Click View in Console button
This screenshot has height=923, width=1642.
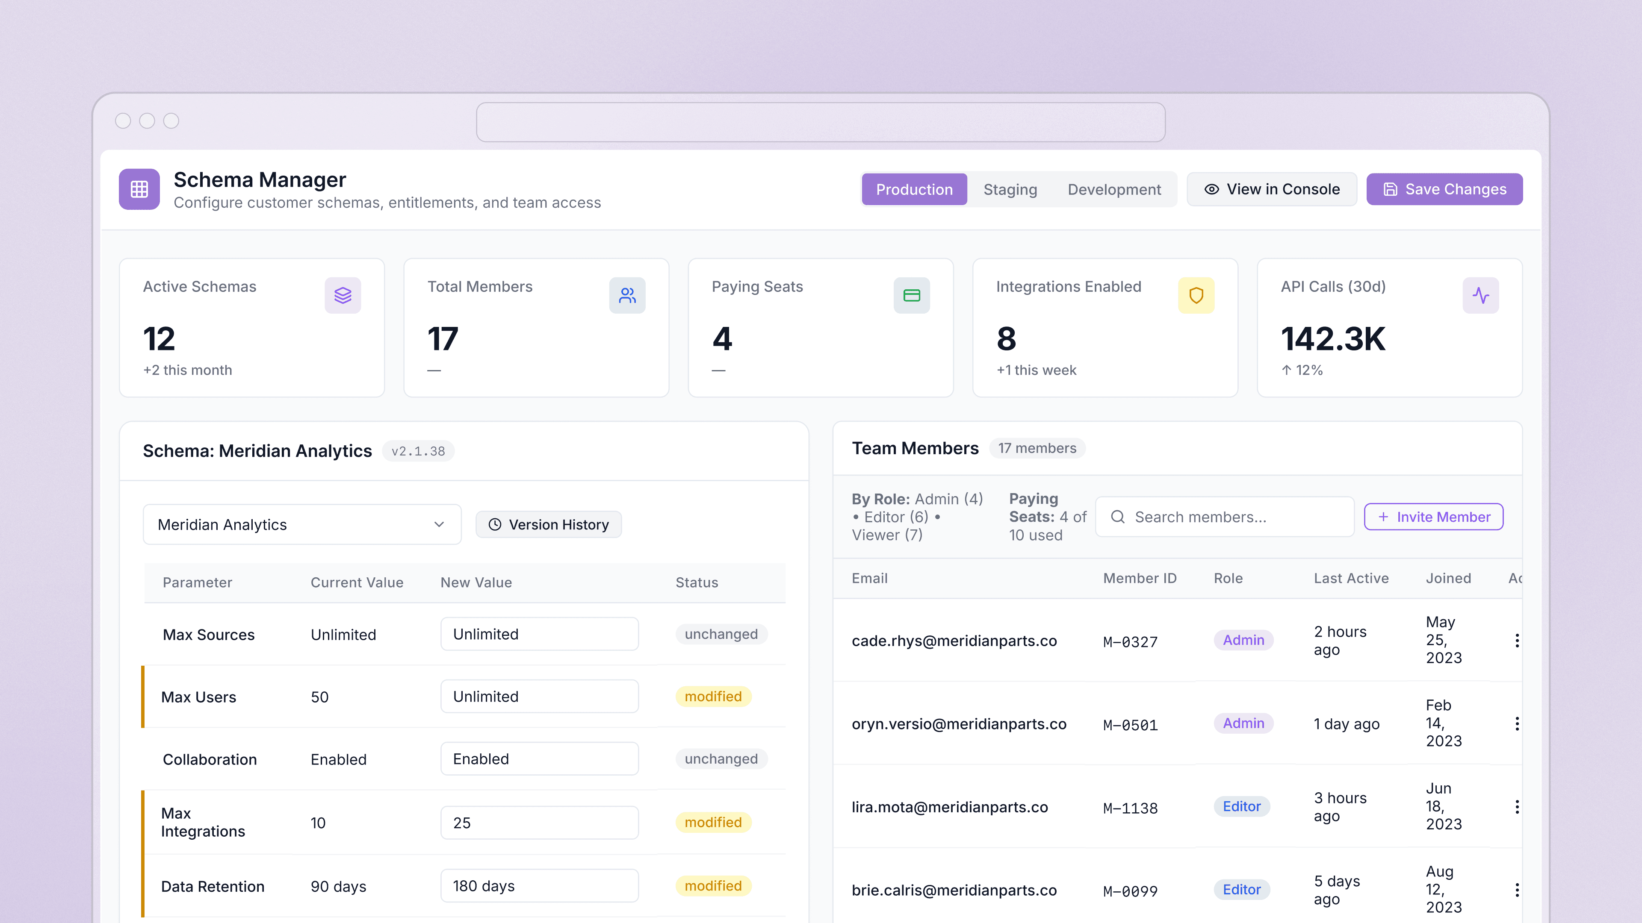click(1272, 189)
